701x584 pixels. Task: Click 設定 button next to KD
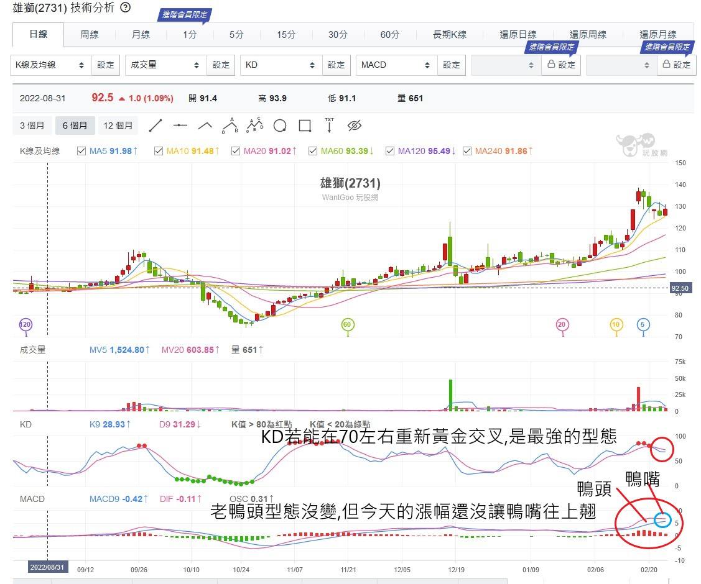(x=336, y=65)
